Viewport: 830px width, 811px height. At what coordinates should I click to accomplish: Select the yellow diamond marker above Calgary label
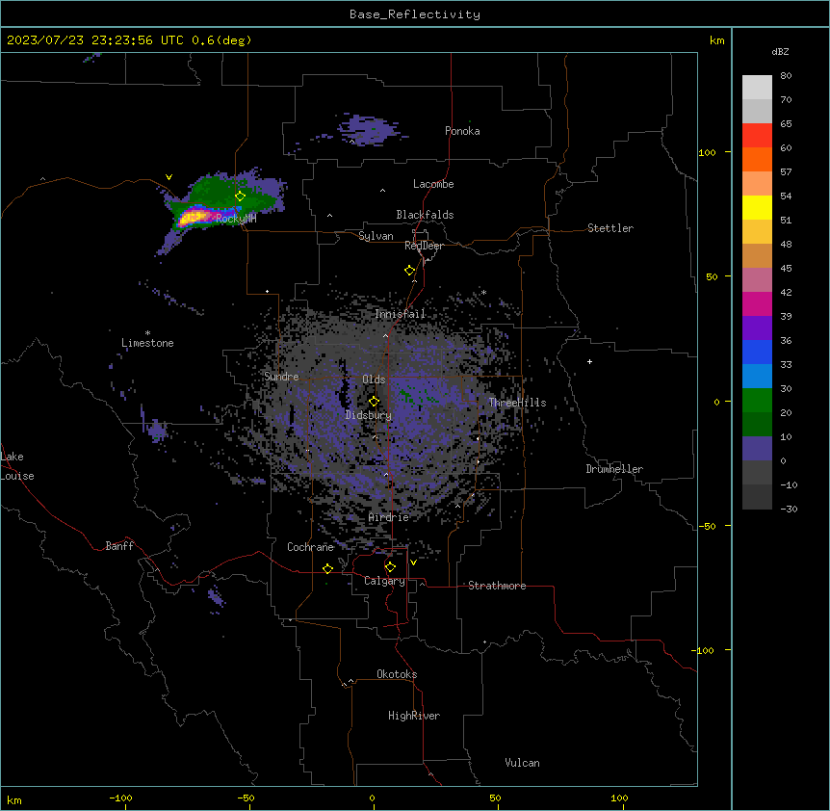[x=390, y=567]
